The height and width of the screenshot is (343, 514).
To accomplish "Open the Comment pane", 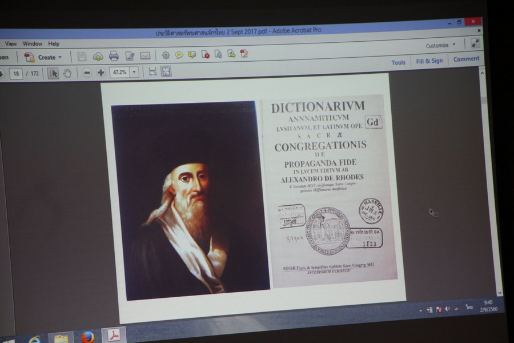I will 466,59.
